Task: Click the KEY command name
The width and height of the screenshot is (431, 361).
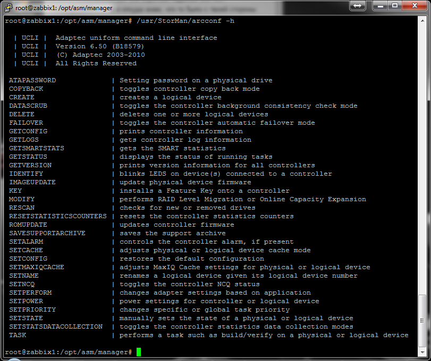Action: [x=15, y=191]
